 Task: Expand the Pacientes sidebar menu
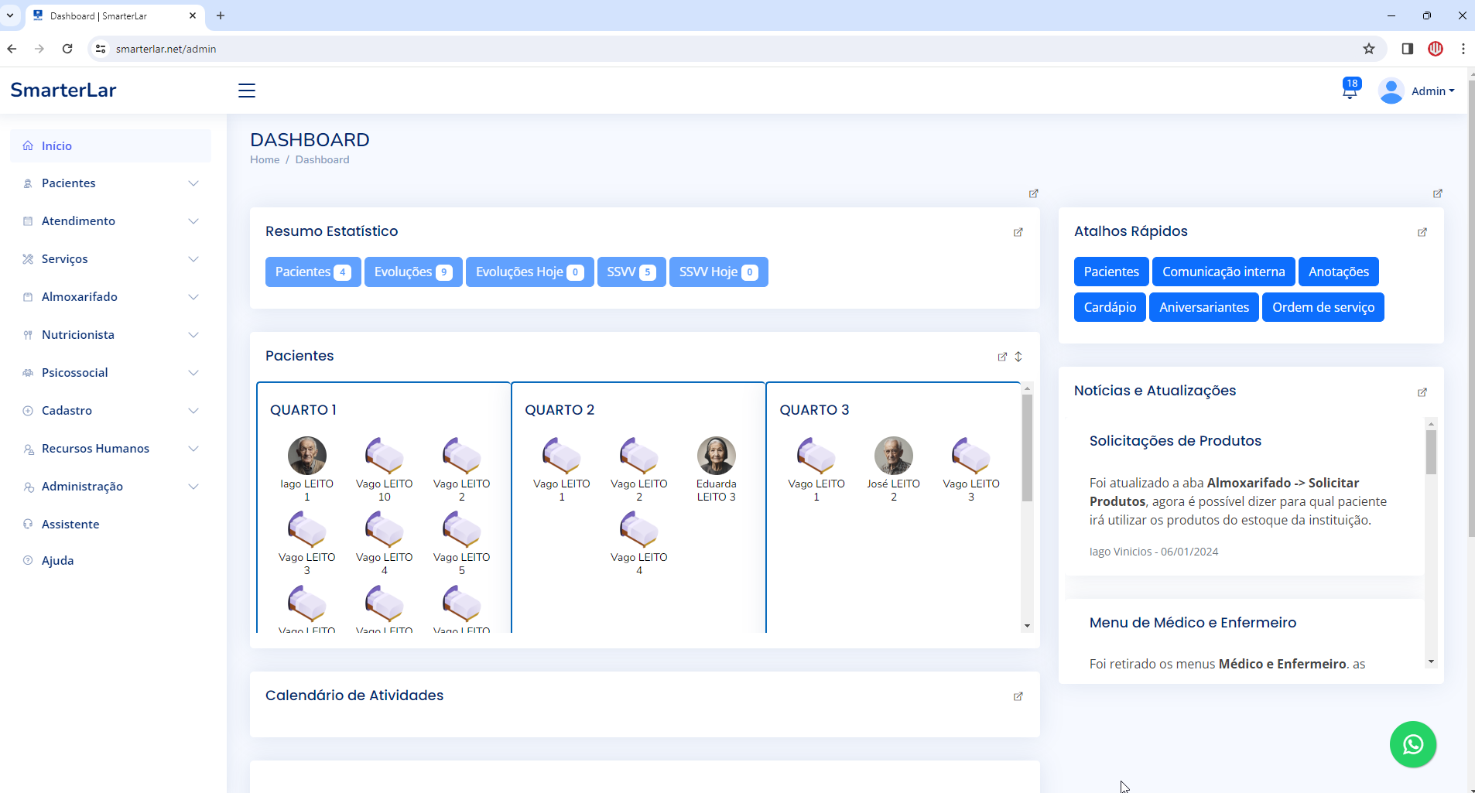pos(111,183)
